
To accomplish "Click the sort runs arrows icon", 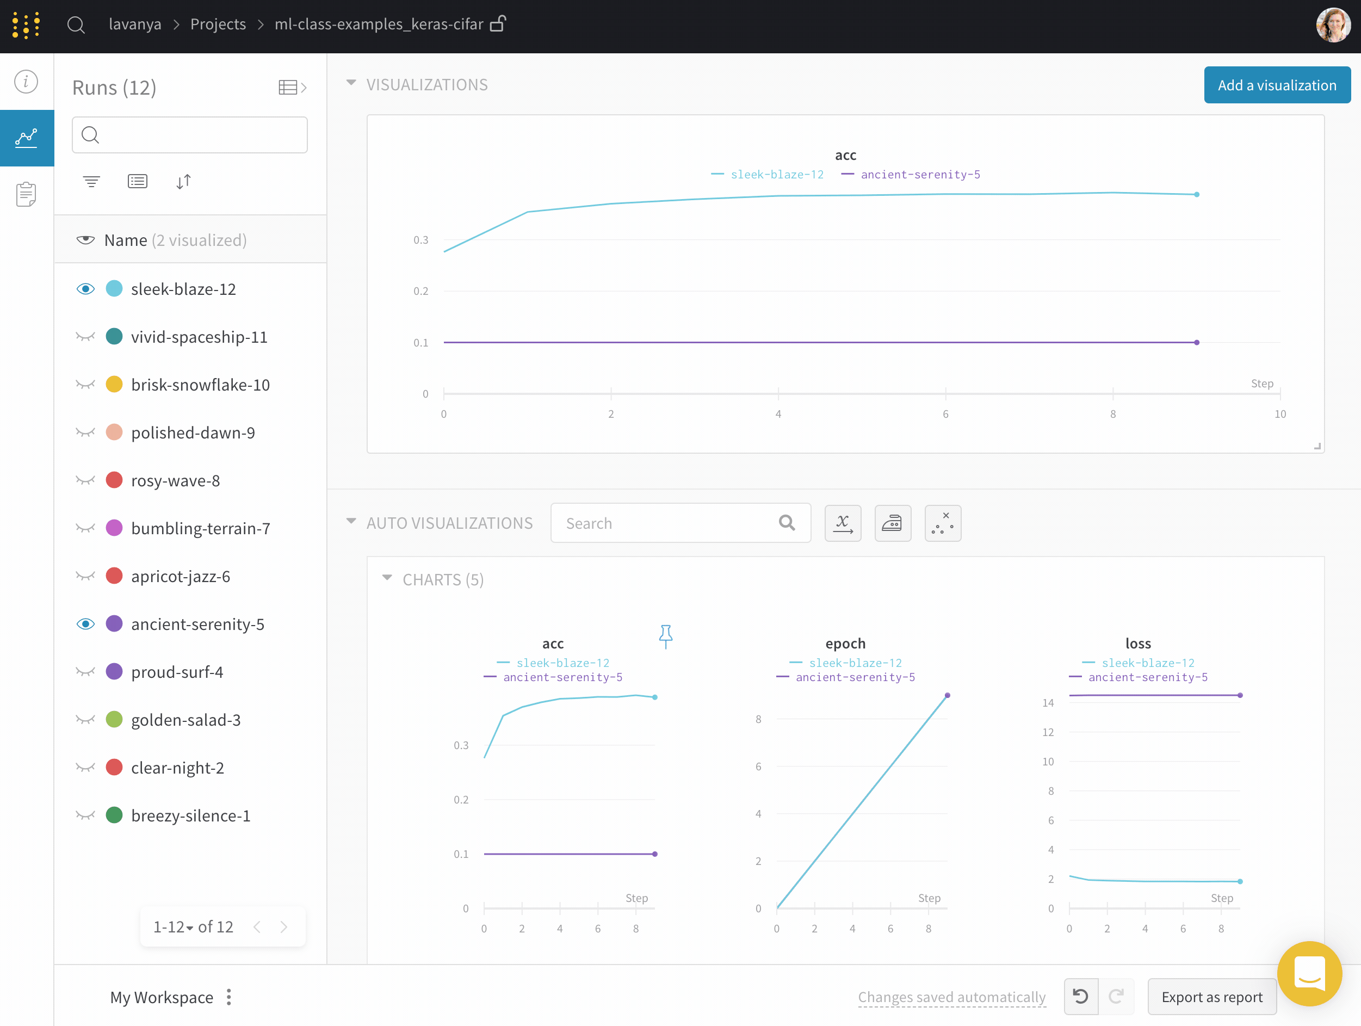I will click(183, 182).
